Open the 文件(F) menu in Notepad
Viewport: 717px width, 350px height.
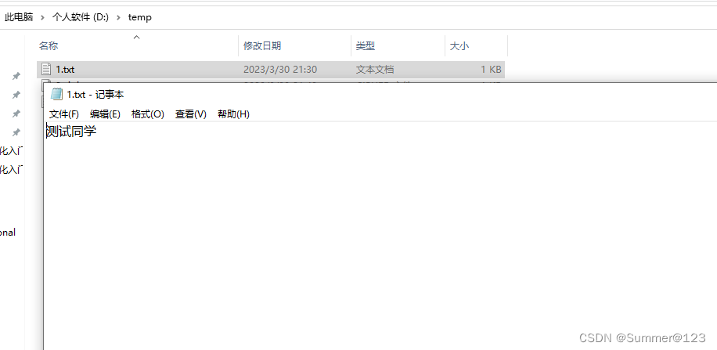(x=64, y=114)
